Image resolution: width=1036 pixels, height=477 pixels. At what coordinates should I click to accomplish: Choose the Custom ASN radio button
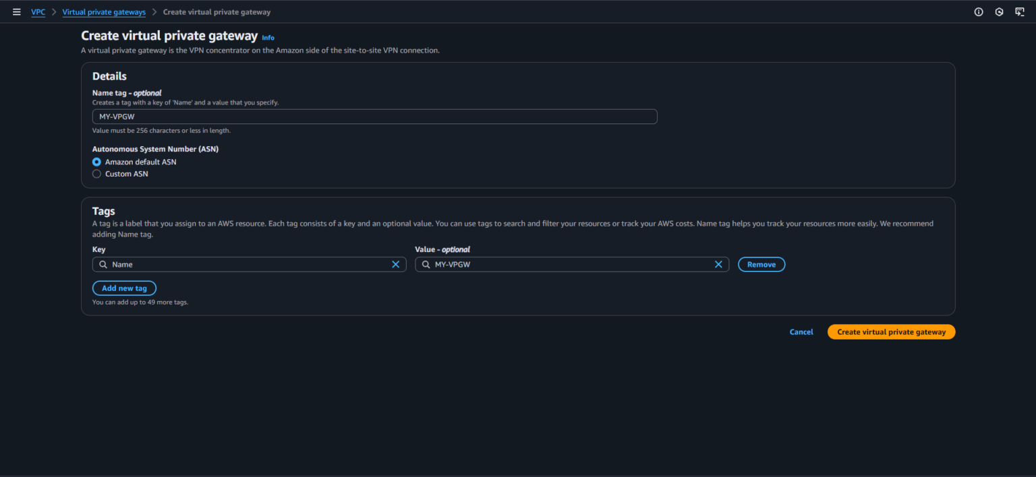[97, 174]
